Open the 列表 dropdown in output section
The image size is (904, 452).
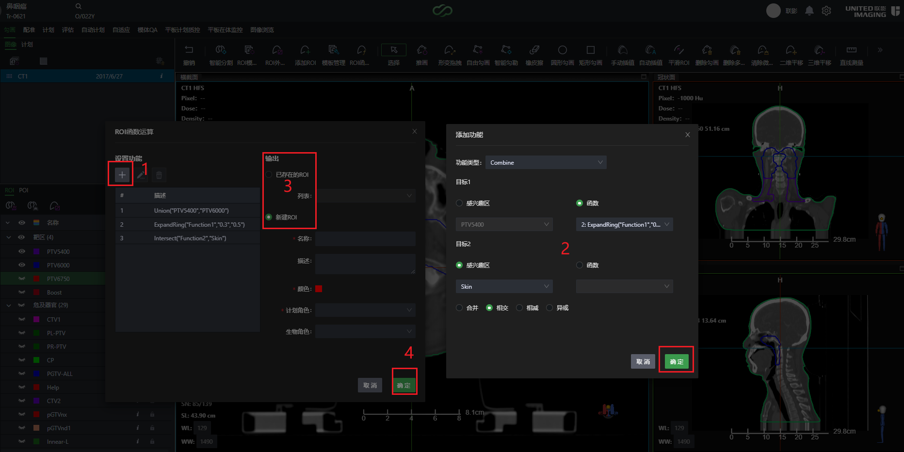point(365,196)
